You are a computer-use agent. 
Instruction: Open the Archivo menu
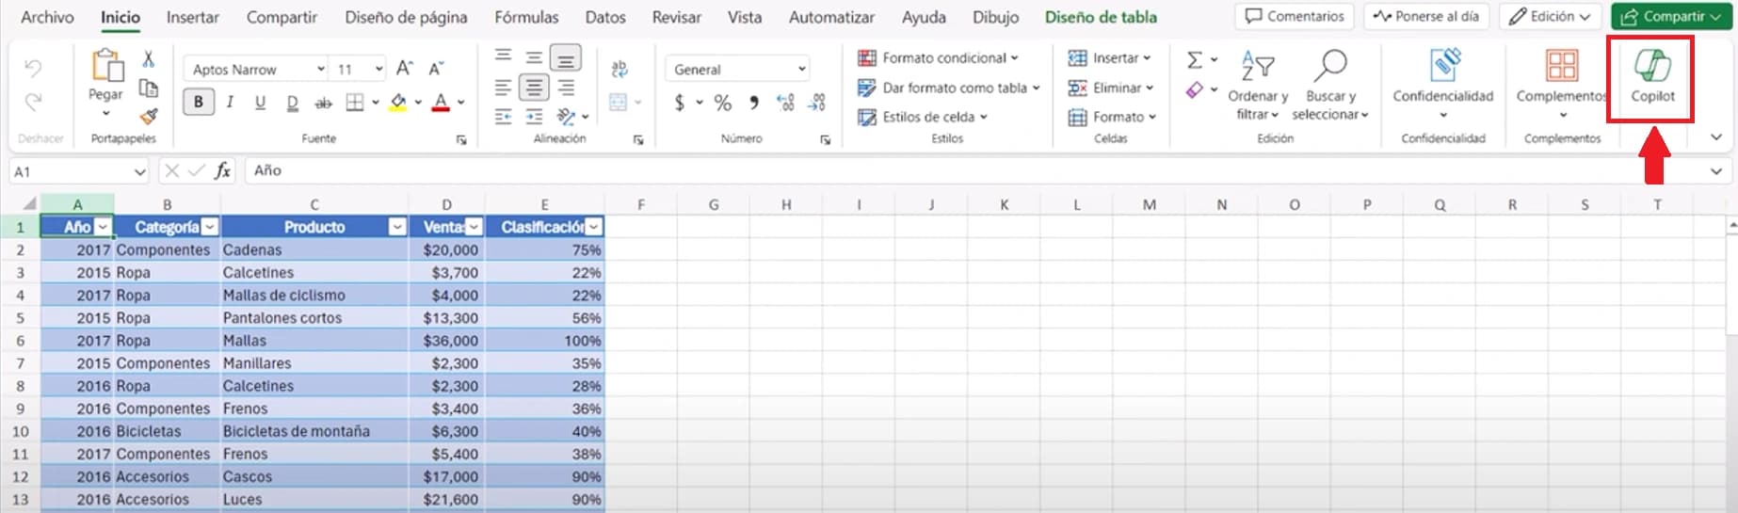[47, 17]
